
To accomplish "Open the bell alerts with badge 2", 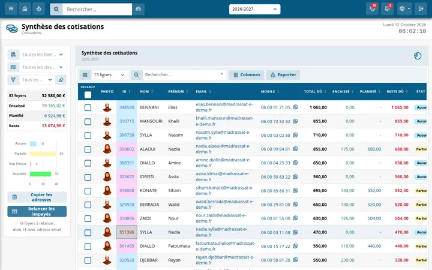I will pyautogui.click(x=387, y=9).
